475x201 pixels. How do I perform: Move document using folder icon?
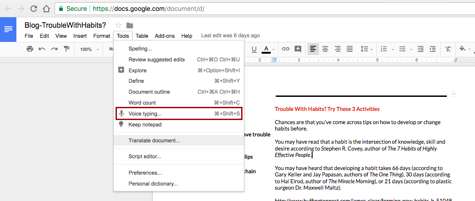coord(130,25)
